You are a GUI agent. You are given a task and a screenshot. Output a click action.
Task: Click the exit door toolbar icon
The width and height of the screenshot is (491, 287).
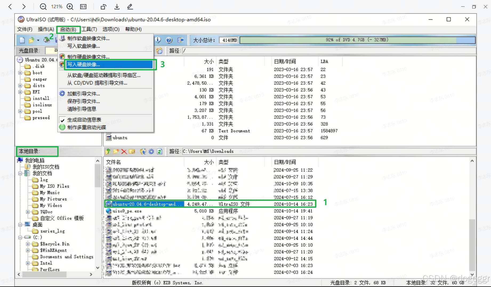click(x=180, y=40)
